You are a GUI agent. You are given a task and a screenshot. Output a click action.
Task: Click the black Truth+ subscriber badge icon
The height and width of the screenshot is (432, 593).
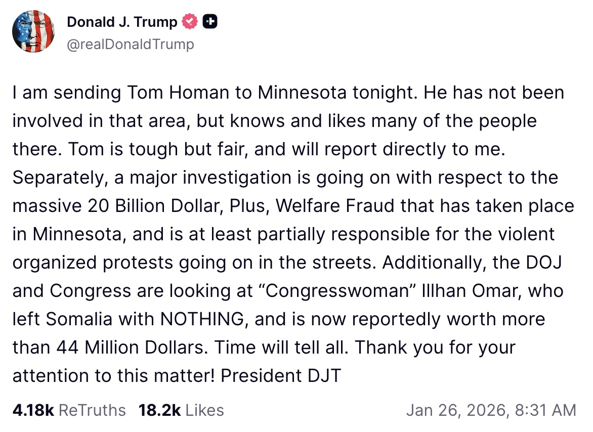click(x=210, y=21)
